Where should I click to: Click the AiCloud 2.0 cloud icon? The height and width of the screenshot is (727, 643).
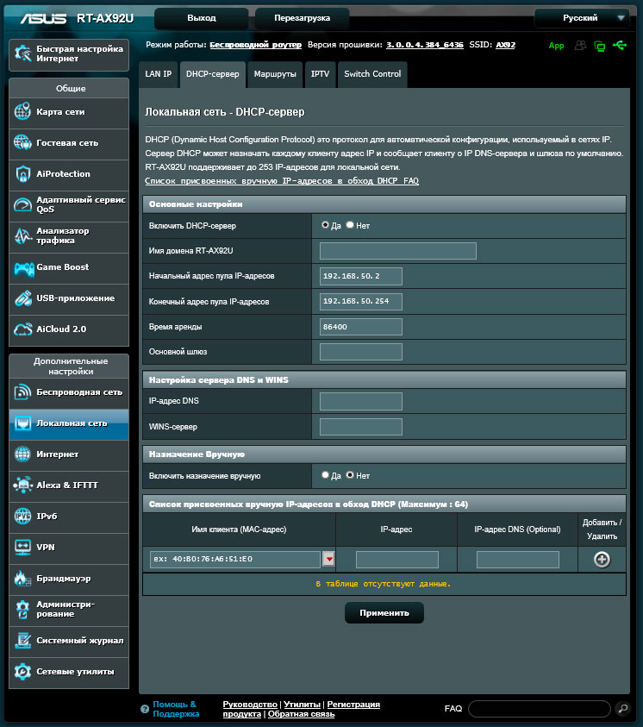click(22, 329)
